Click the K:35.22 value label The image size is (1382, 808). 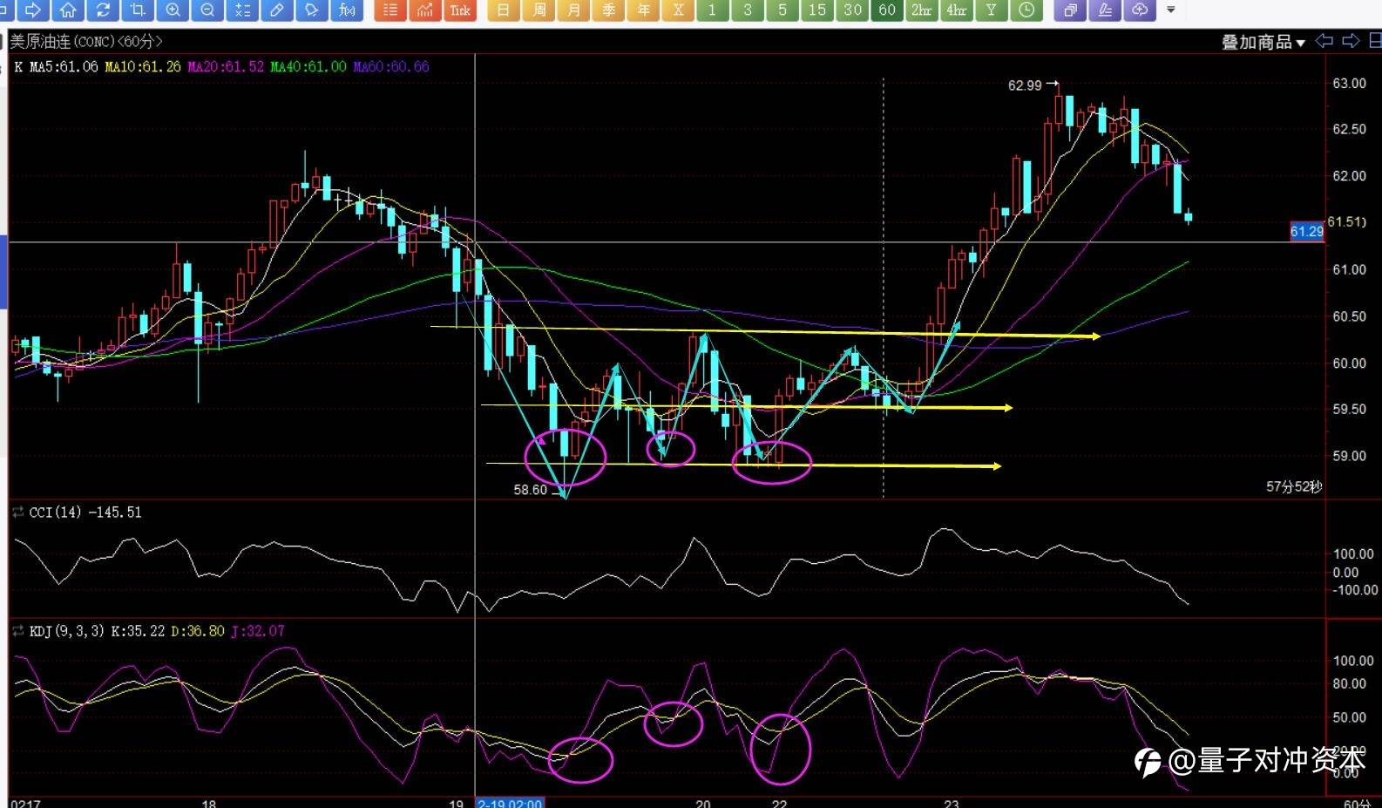pos(139,631)
